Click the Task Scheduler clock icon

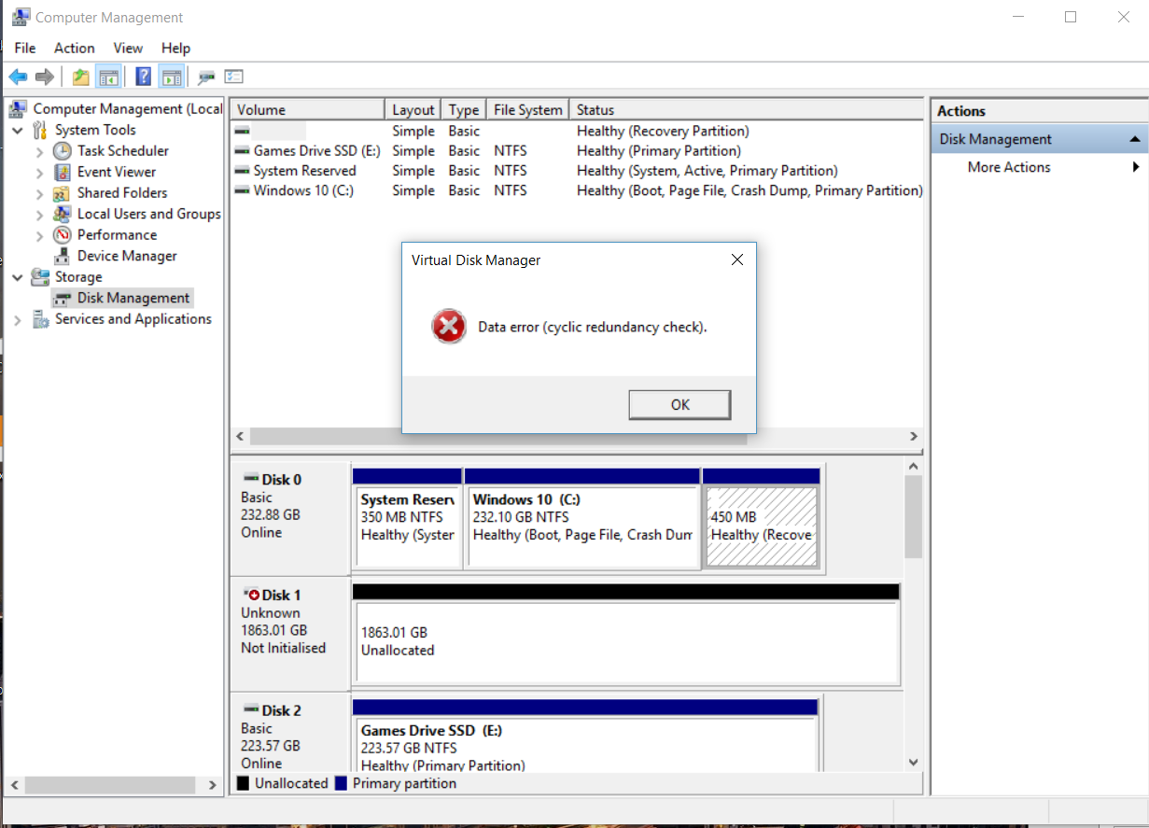[63, 150]
